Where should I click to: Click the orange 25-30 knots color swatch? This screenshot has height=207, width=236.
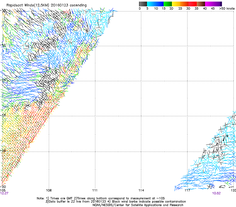184,4
